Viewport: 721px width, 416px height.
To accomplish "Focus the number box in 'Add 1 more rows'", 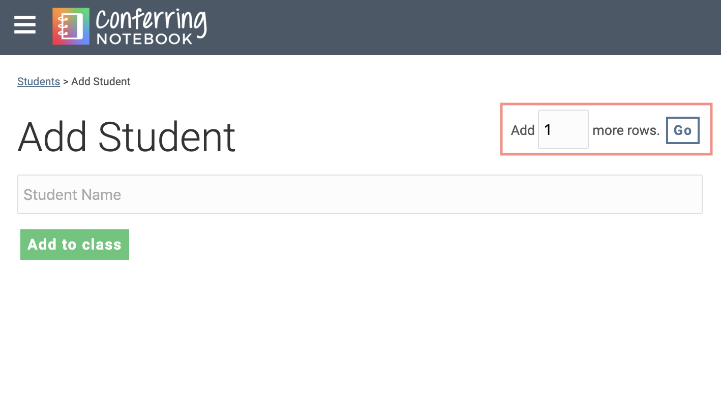I will 563,129.
